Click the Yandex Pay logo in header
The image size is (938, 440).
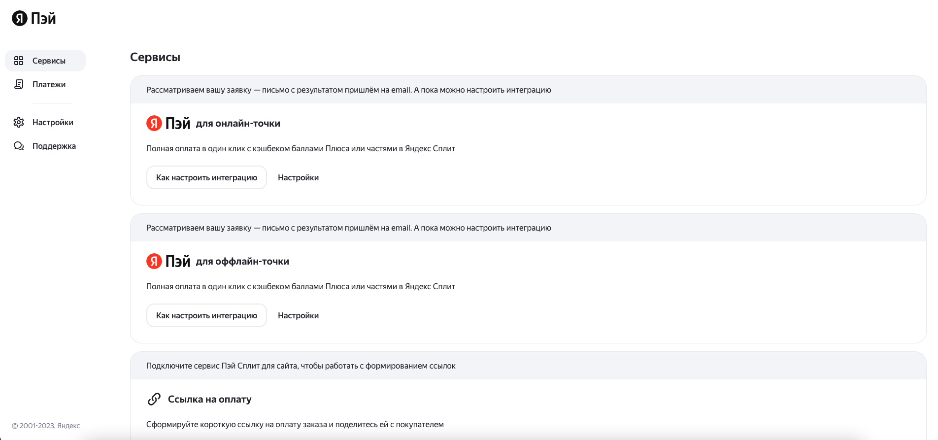[x=33, y=19]
